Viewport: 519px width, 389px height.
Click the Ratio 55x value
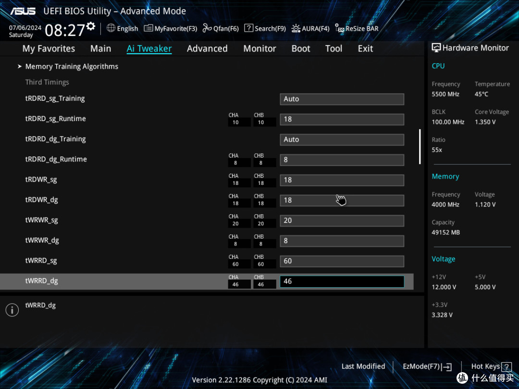tap(436, 150)
